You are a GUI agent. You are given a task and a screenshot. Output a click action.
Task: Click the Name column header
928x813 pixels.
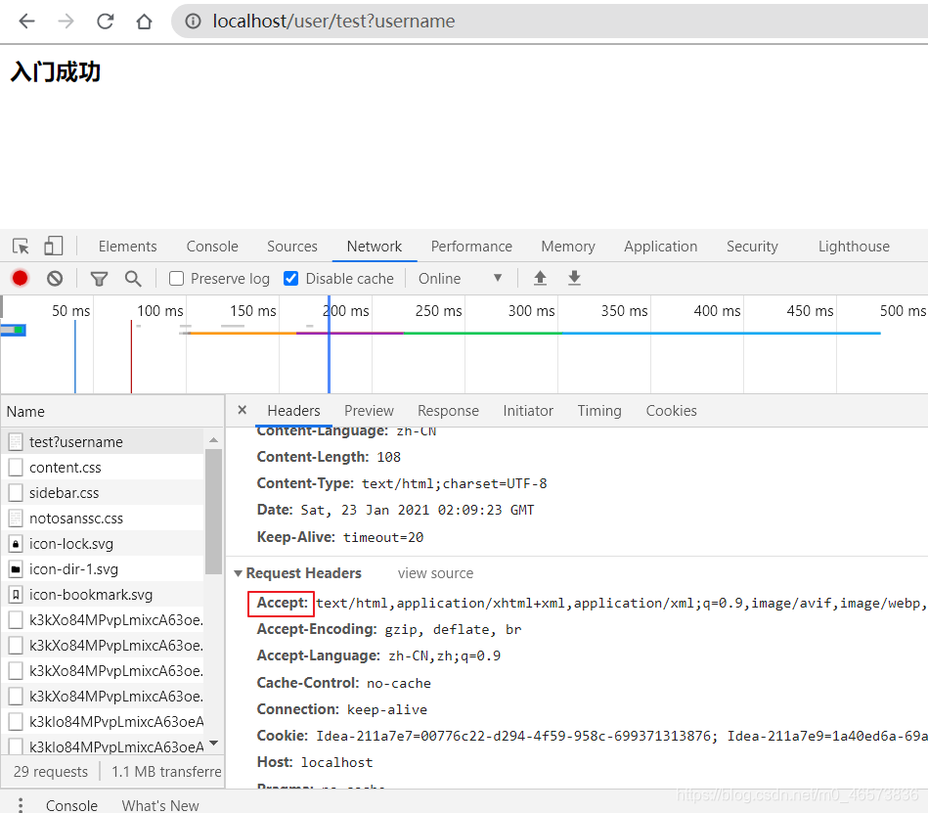[112, 412]
